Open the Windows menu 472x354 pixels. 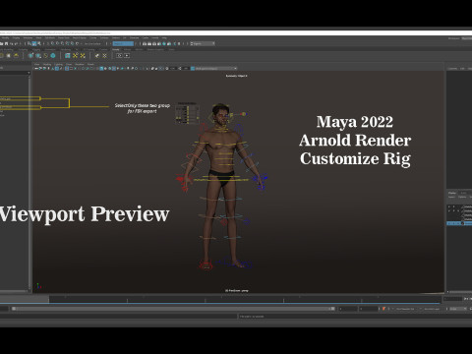pyautogui.click(x=28, y=37)
